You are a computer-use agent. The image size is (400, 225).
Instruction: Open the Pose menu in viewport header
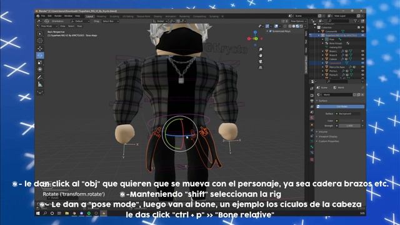(x=79, y=26)
